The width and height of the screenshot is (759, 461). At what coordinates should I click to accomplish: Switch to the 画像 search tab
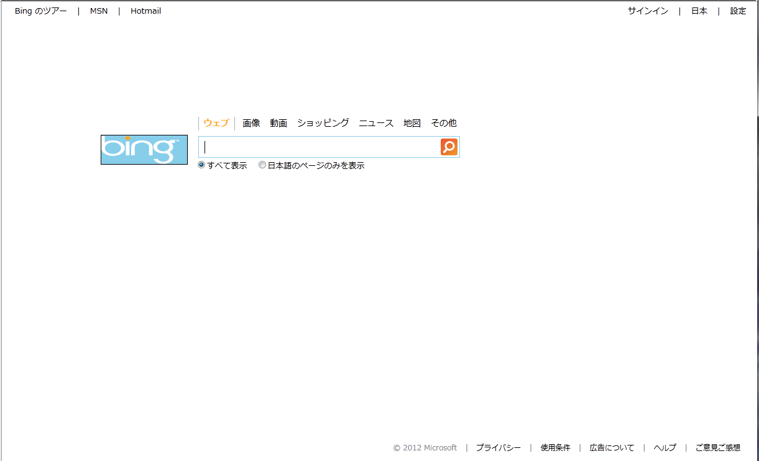251,123
